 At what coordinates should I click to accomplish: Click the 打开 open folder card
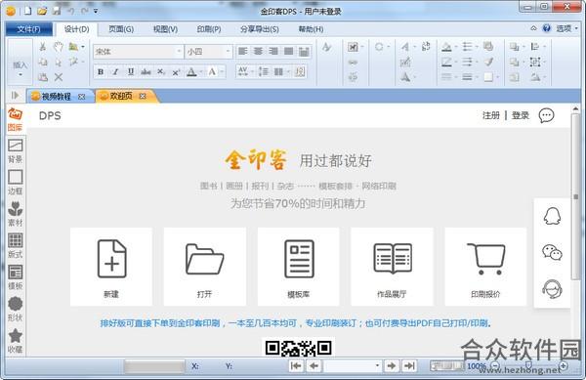click(x=205, y=267)
